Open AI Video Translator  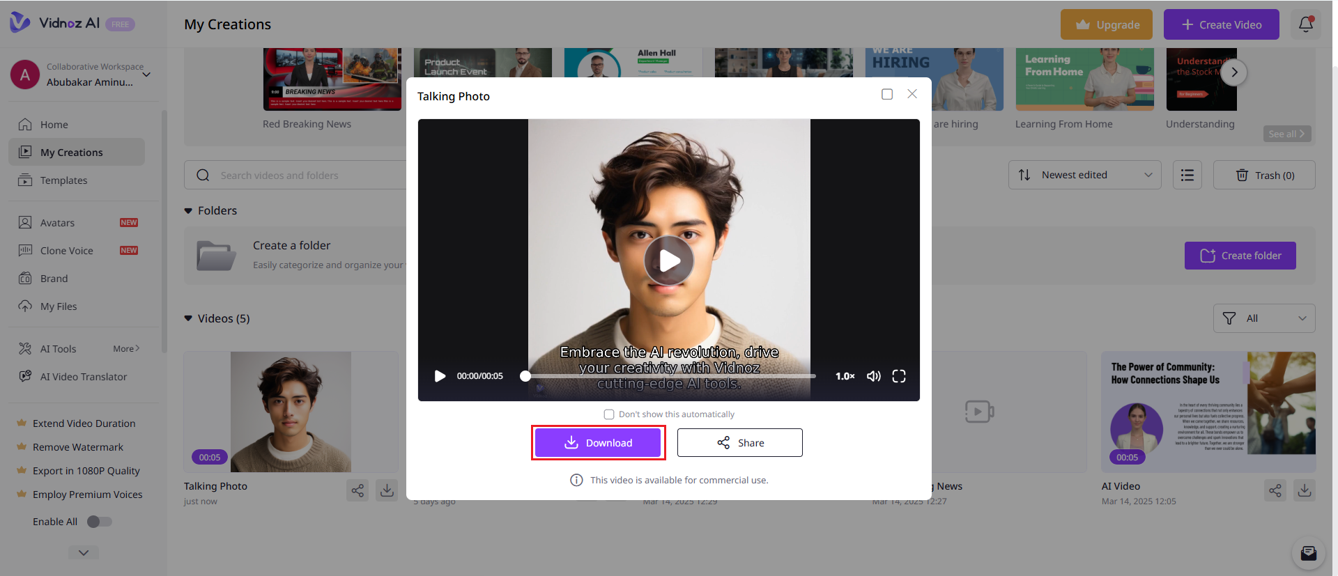pos(77,377)
